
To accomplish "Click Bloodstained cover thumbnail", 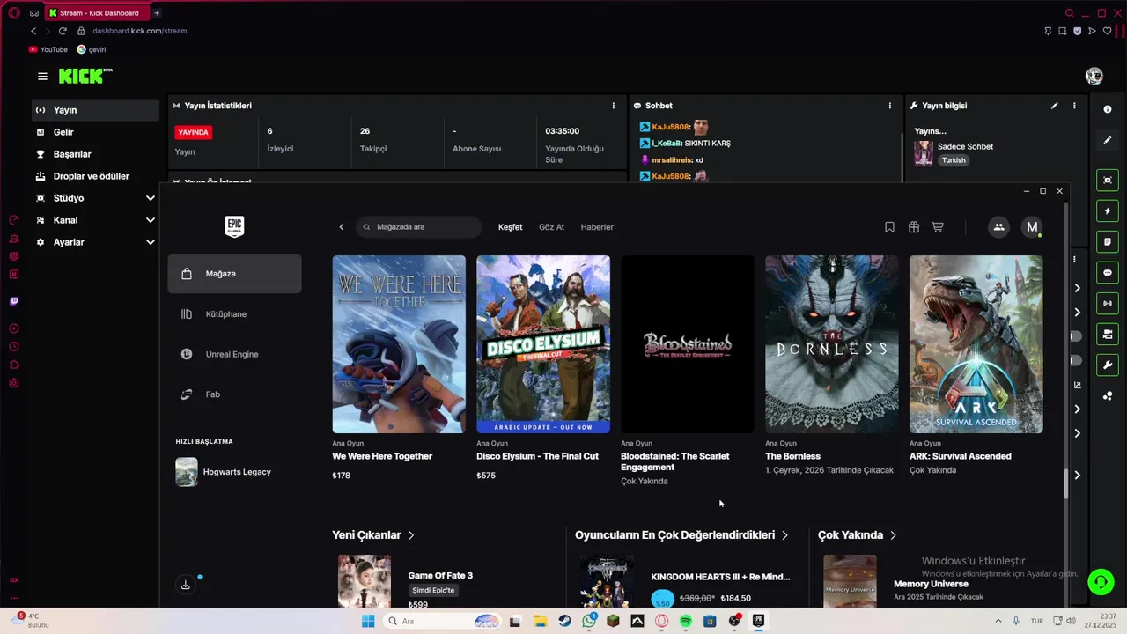I will point(688,344).
